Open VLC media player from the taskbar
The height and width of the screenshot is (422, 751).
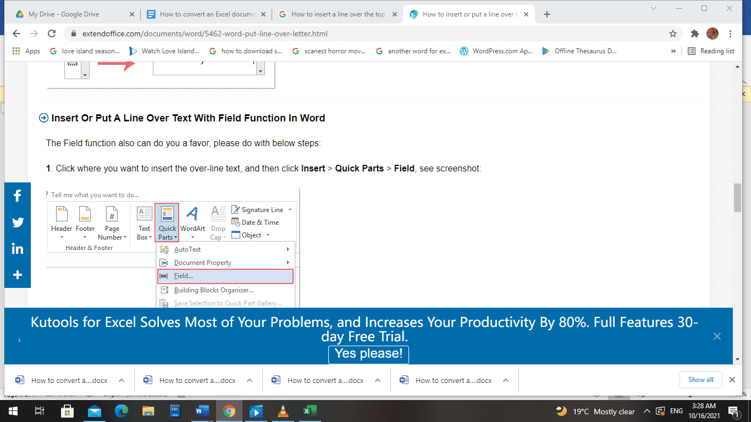[x=283, y=411]
